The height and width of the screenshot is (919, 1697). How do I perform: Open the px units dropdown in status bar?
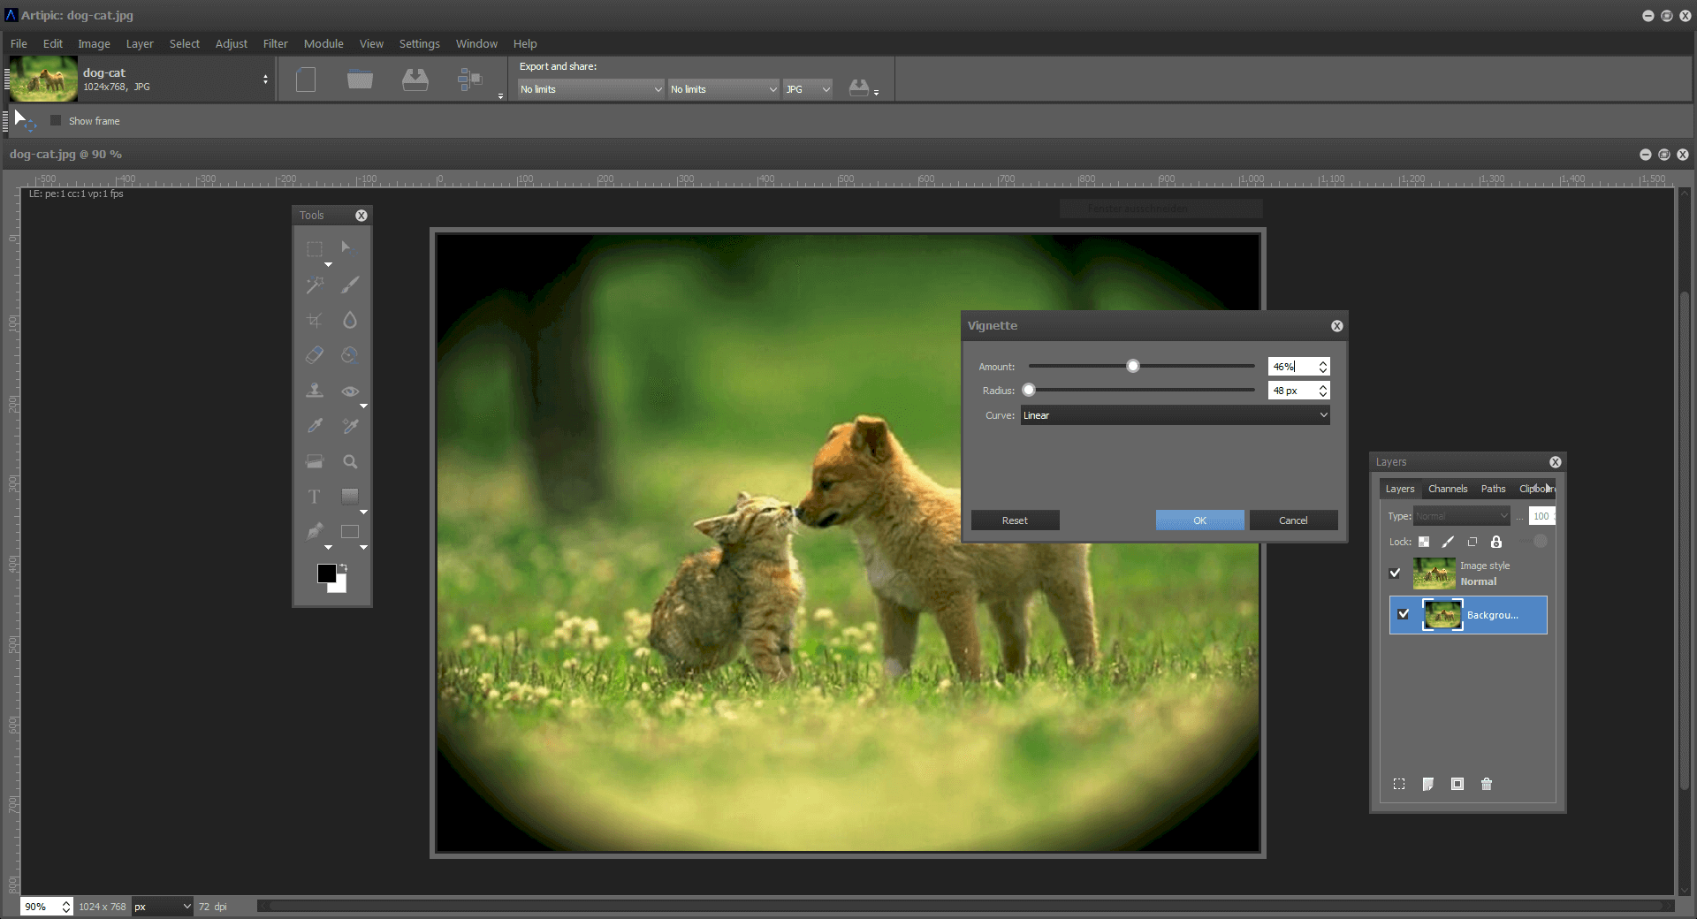coord(163,907)
